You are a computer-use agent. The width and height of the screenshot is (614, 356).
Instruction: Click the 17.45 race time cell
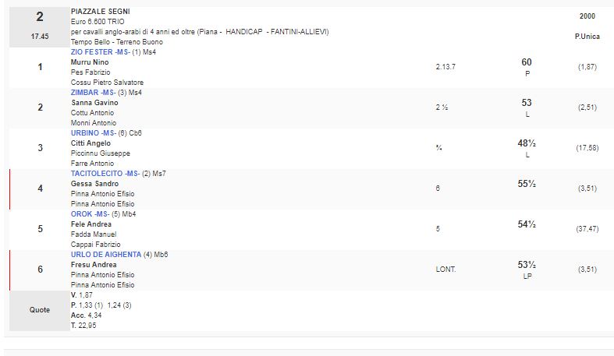(40, 36)
